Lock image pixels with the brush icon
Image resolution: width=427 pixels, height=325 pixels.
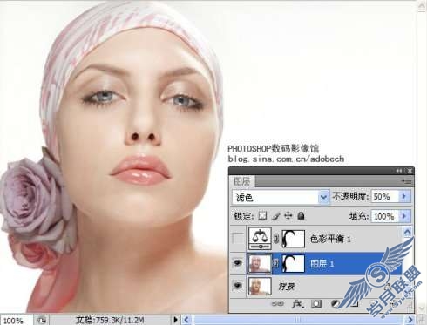(x=275, y=216)
